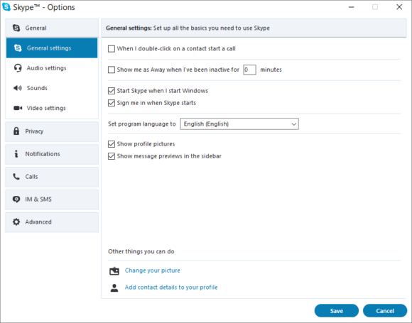This screenshot has width=412, height=323.
Task: Click the person icon beside Add contact details
Action: point(114,288)
